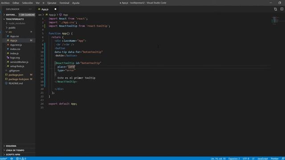Open the Editar menu
285x160 pixels.
[16, 3]
